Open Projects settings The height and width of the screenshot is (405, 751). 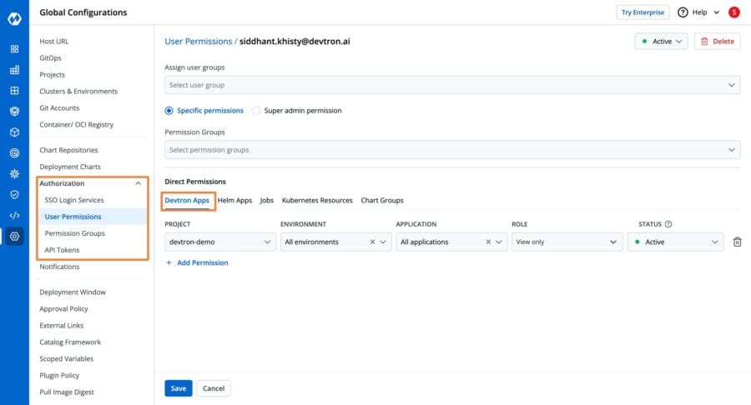click(x=53, y=75)
